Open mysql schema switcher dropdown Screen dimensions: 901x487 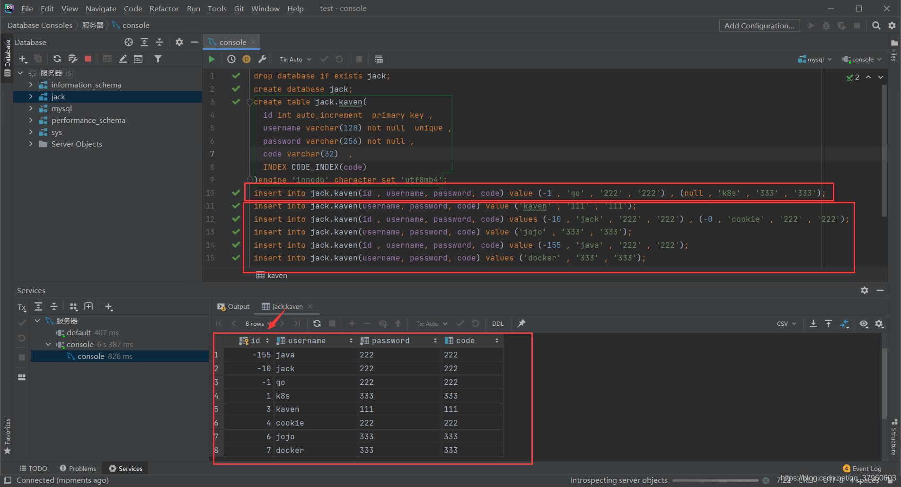815,59
